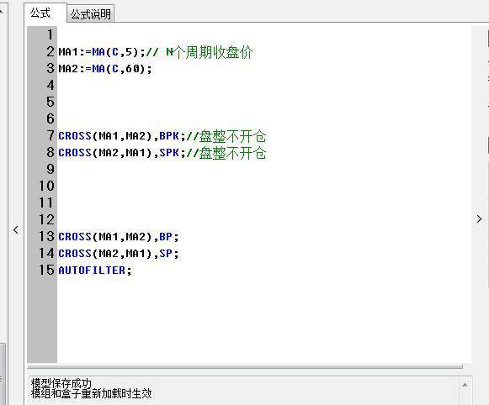
Task: Select line number 1 in the gutter
Action: [x=50, y=34]
